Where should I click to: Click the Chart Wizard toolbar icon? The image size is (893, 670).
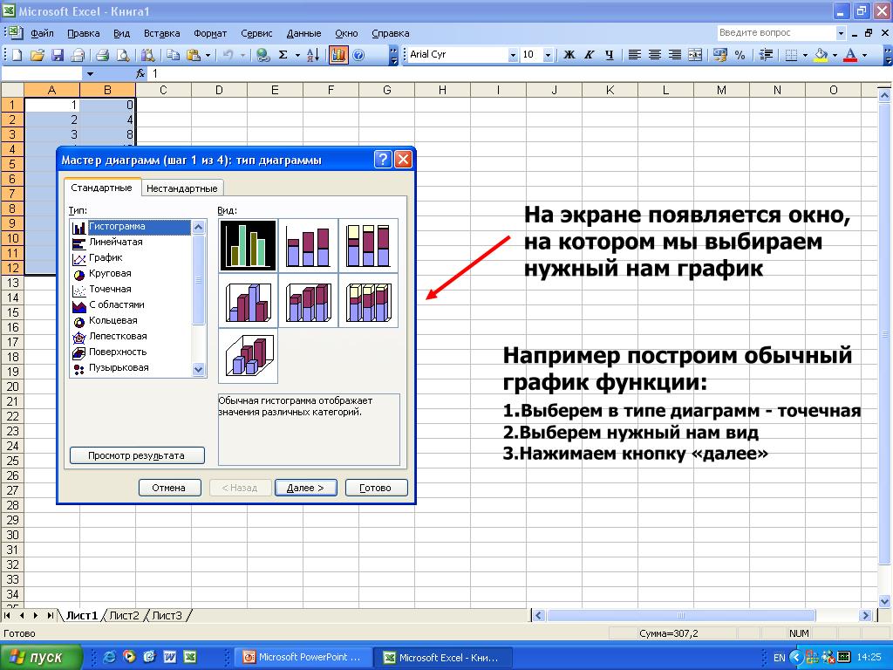(x=338, y=55)
